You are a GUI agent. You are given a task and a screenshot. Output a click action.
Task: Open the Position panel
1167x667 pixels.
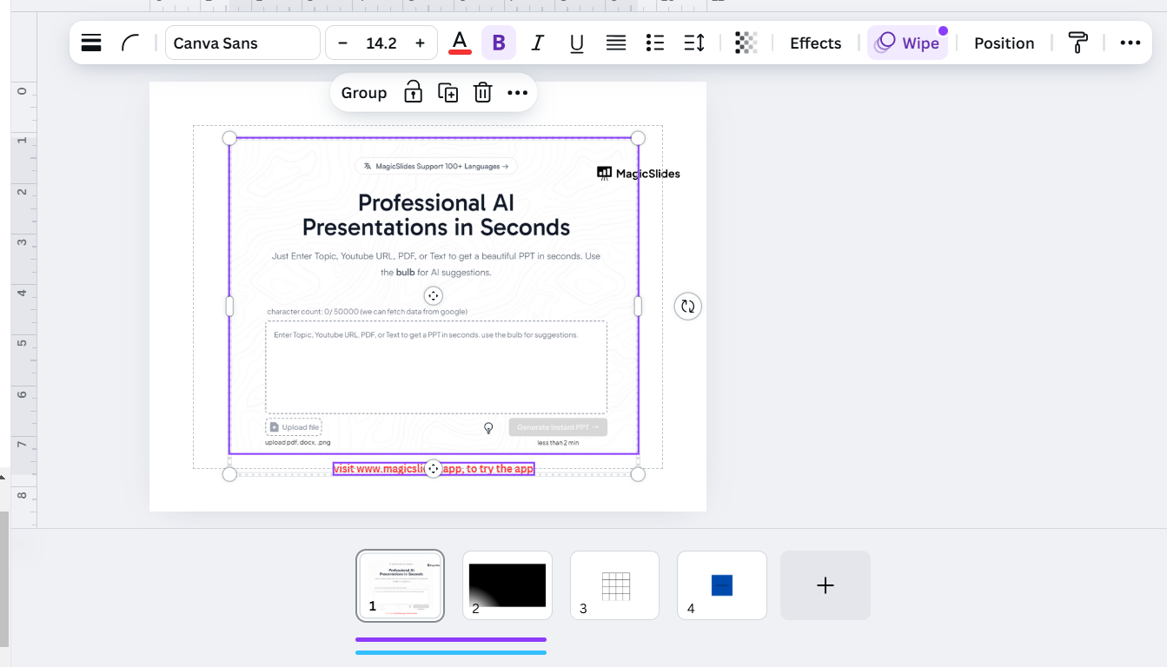pos(1004,43)
